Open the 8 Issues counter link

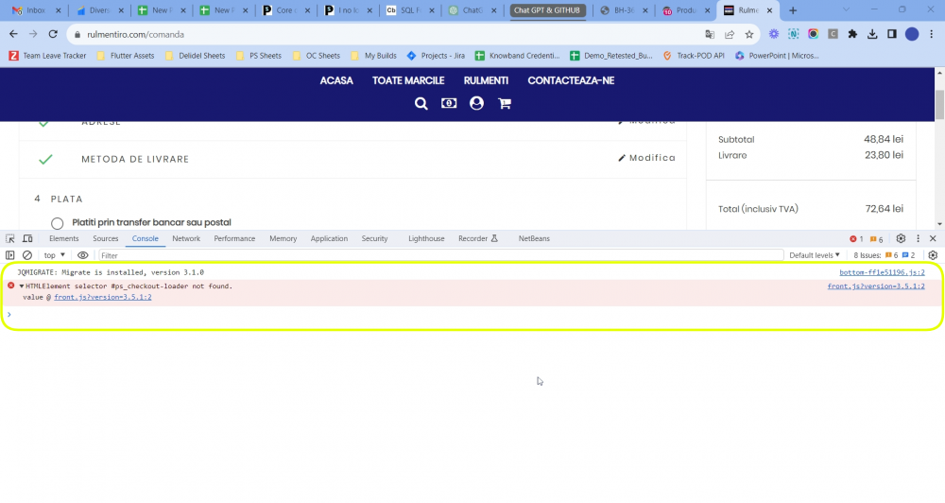(x=885, y=255)
